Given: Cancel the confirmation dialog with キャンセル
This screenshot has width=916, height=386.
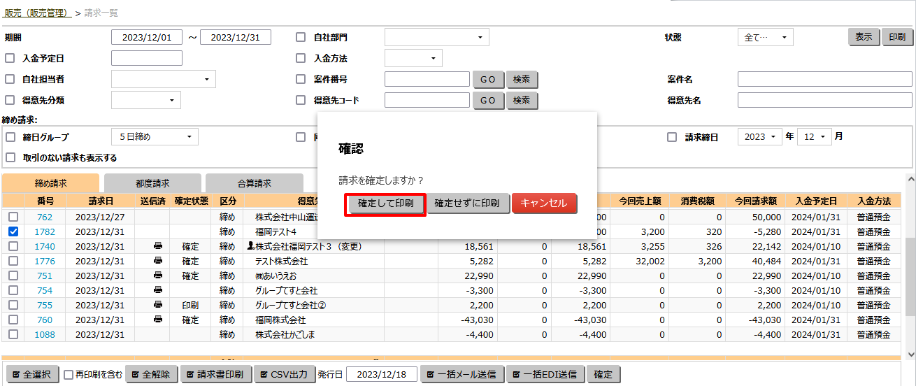Looking at the screenshot, I should tap(544, 203).
